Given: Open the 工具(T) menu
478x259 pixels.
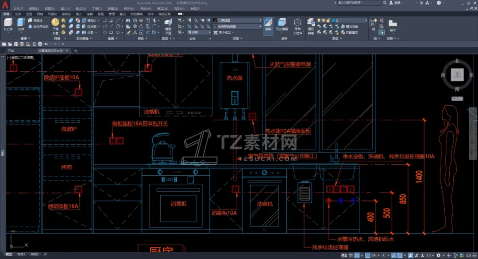Looking at the screenshot, I should click(x=97, y=8).
